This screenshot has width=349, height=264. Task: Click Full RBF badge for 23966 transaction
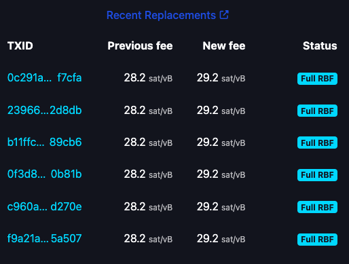pyautogui.click(x=317, y=111)
